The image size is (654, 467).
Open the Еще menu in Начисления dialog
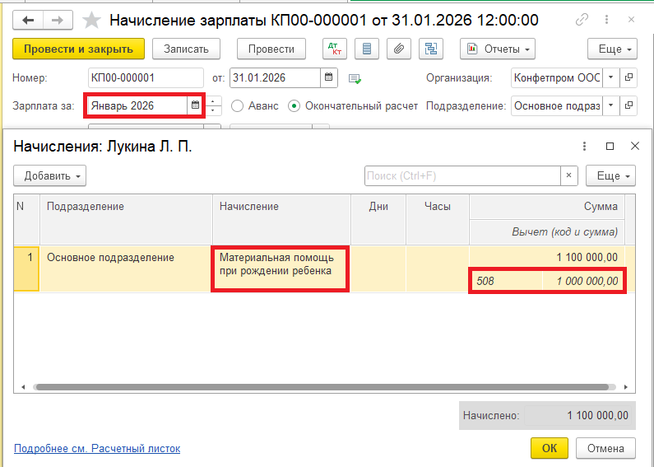pyautogui.click(x=610, y=176)
